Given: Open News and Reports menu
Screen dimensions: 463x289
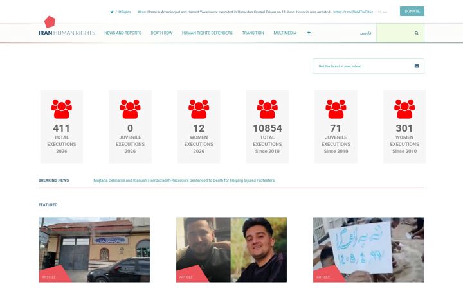Looking at the screenshot, I should tap(123, 33).
